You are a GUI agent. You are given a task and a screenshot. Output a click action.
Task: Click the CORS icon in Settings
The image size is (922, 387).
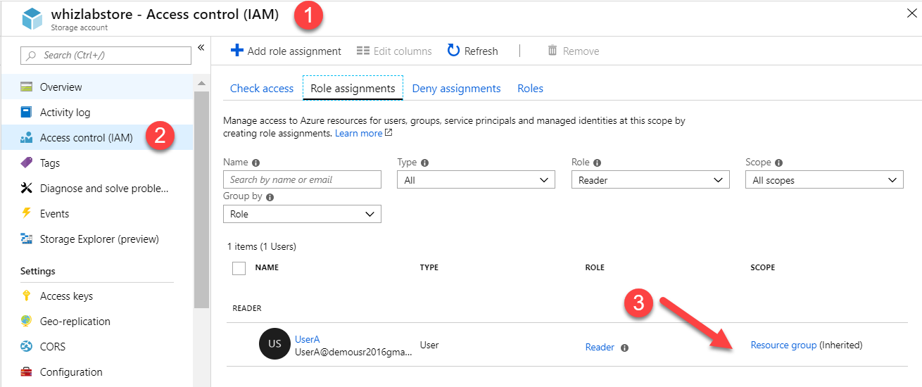click(x=27, y=347)
